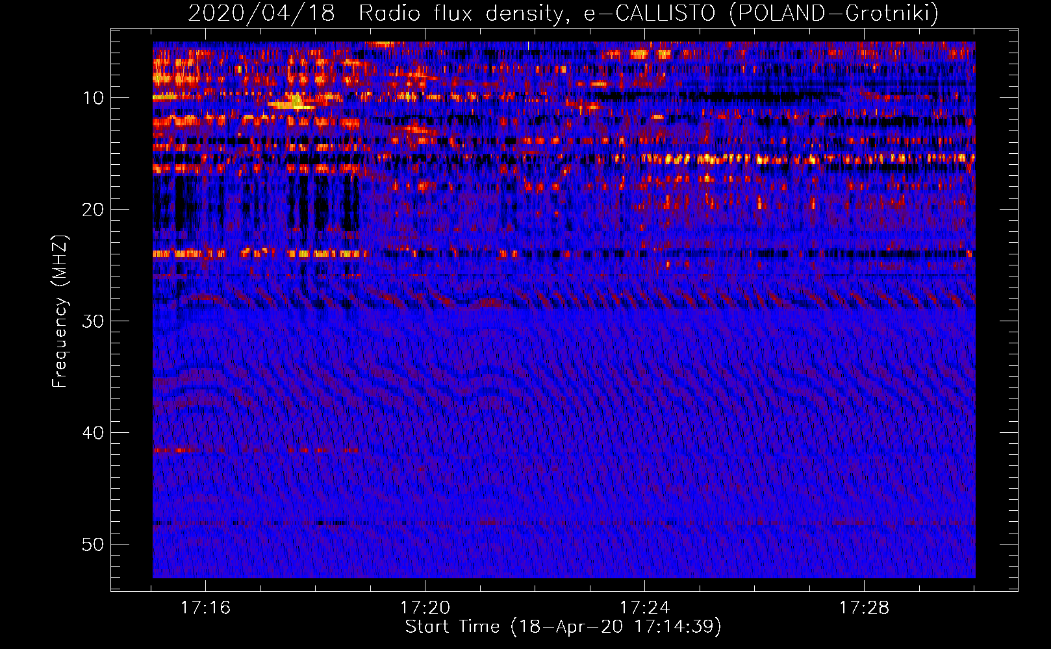Click the 30 MHz frequency tick label
The image size is (1051, 649).
(94, 321)
